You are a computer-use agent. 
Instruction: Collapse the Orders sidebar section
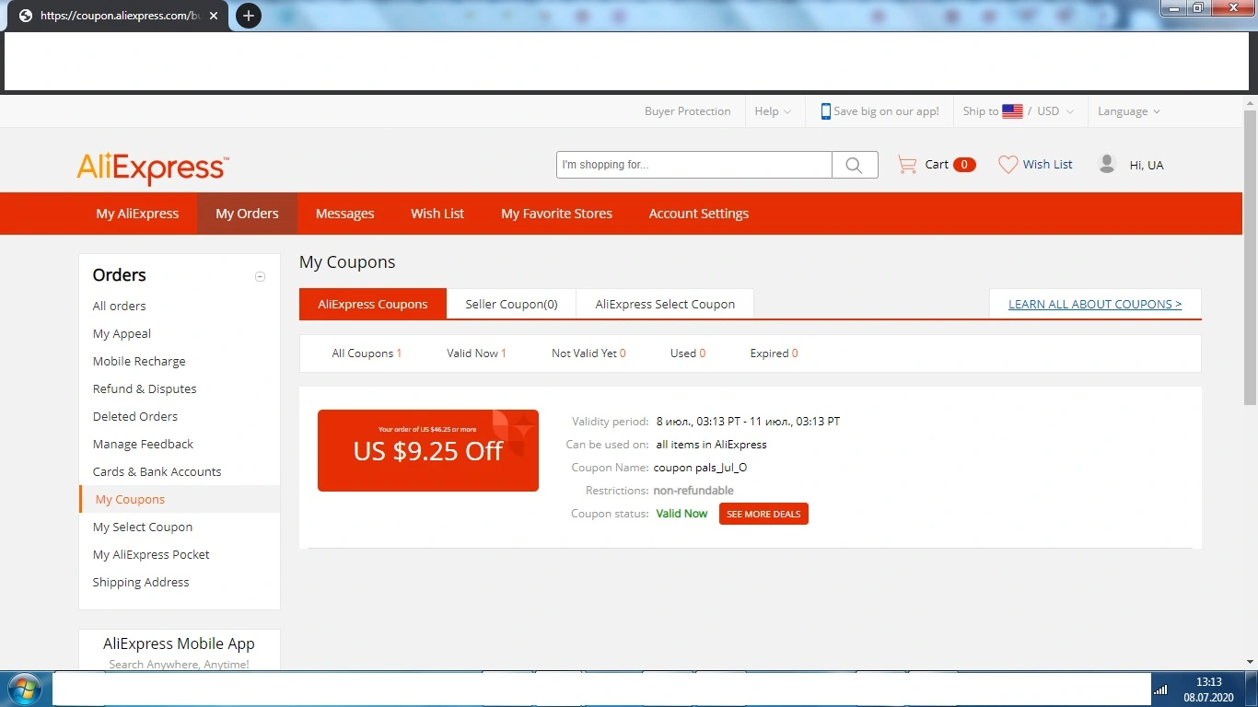coord(260,276)
